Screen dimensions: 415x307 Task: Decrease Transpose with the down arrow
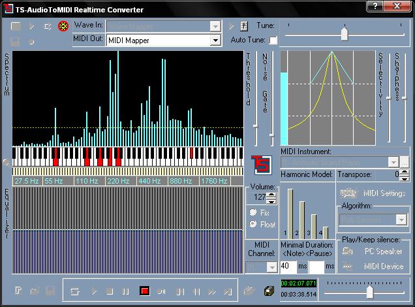click(x=404, y=178)
